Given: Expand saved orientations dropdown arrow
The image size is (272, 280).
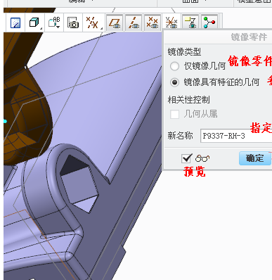Looking at the screenshot, I should click(58, 27).
